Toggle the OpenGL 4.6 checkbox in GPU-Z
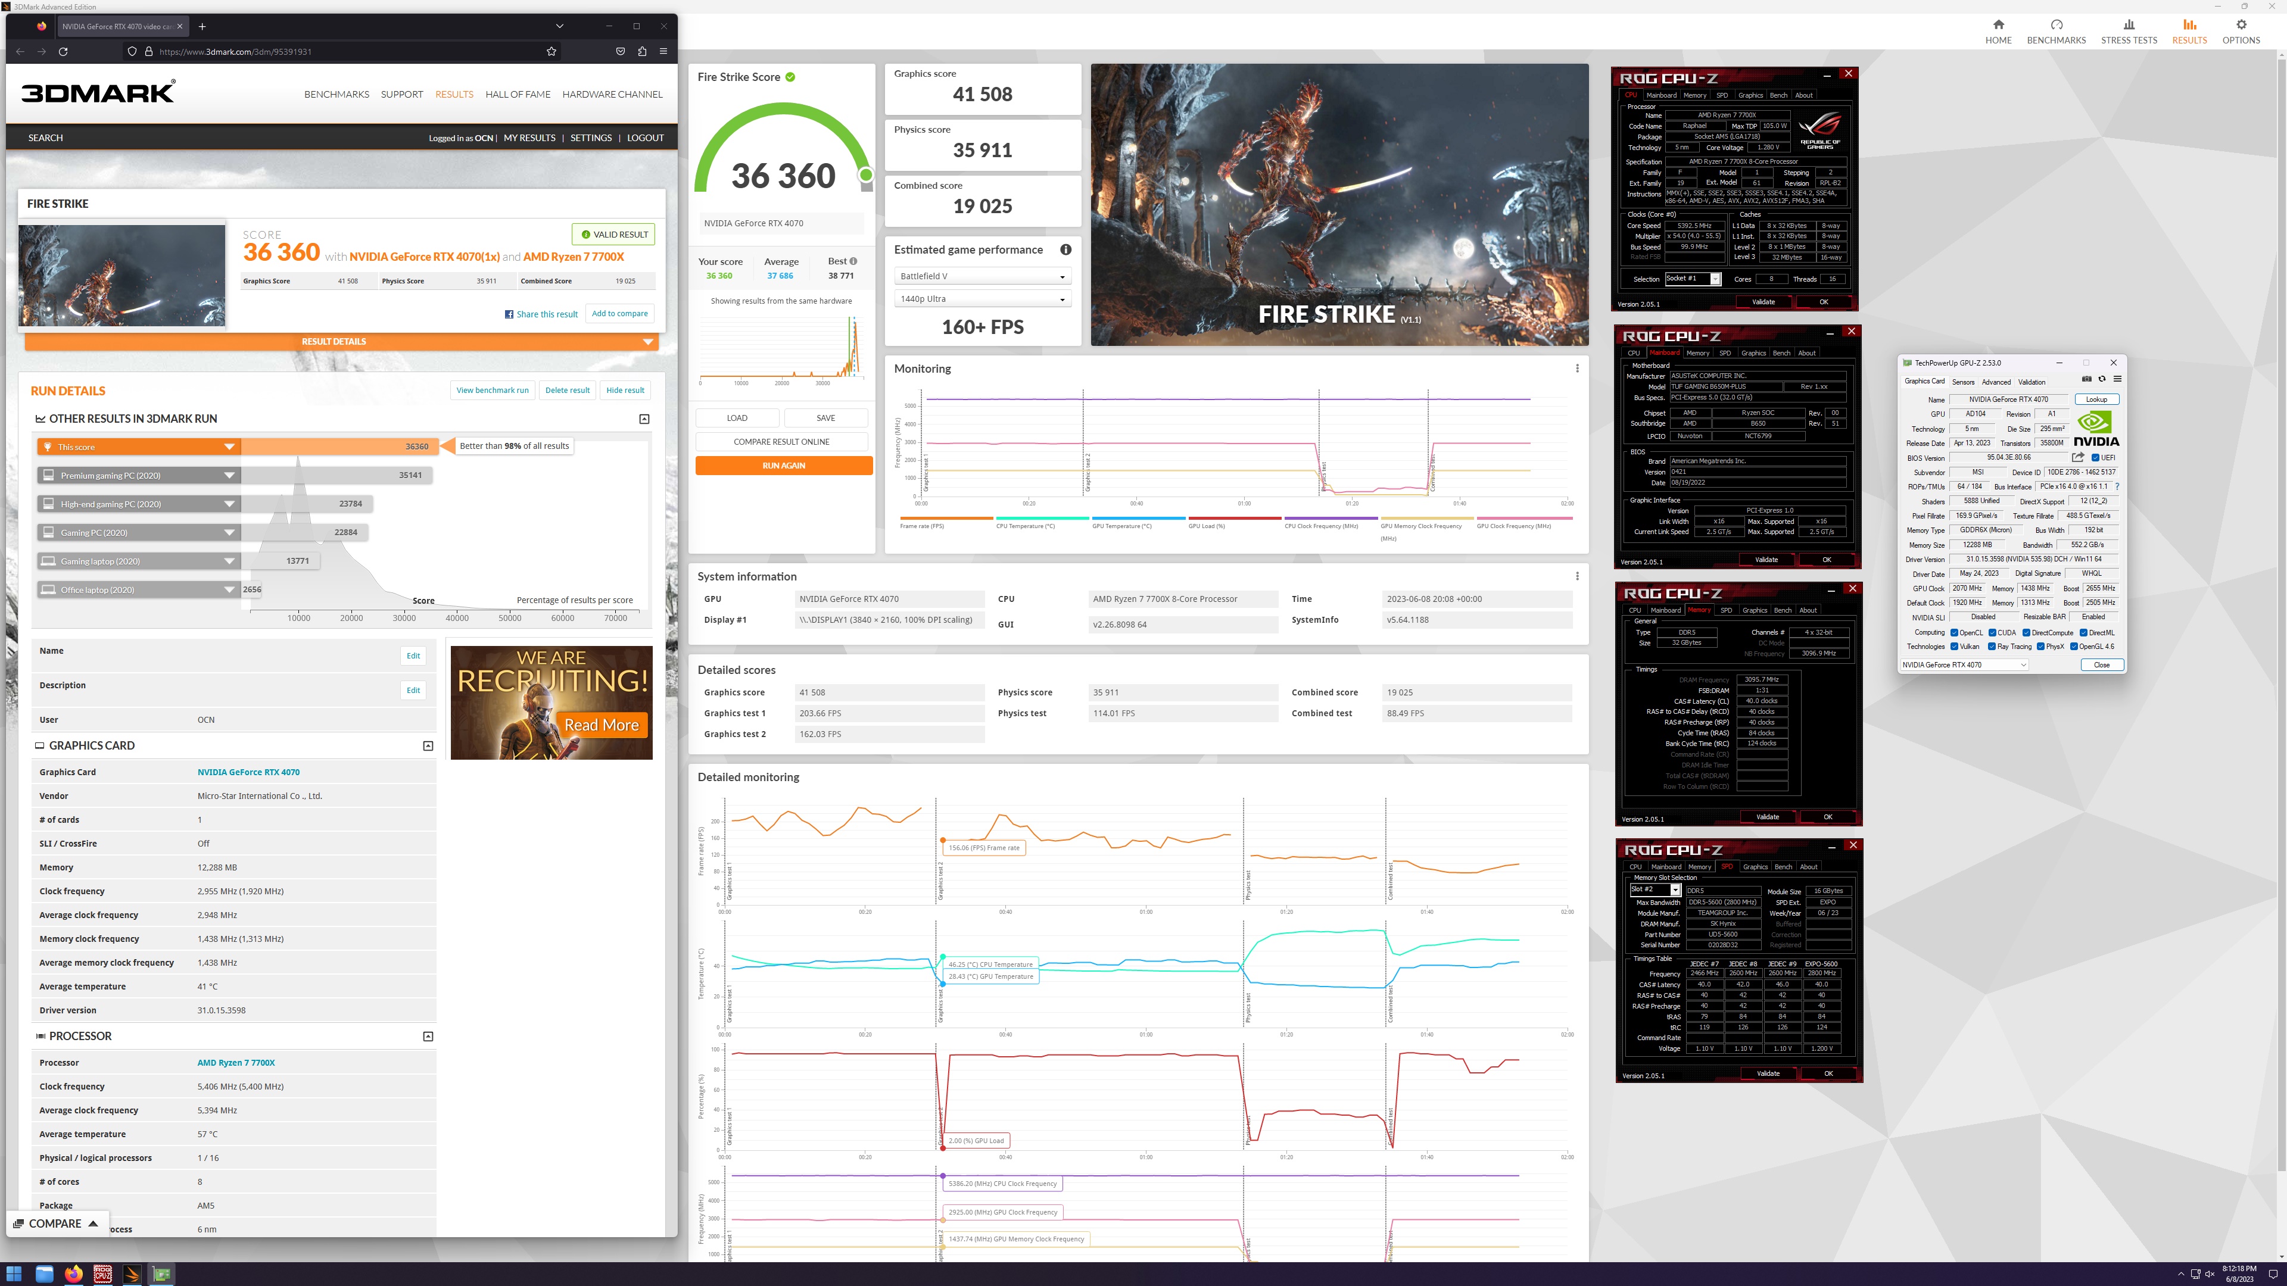 pos(2074,646)
